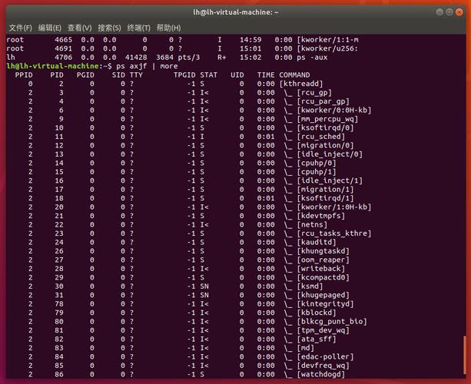Click the [rcu_sched] entry
Viewport: 471px width, 384px height.
321,137
